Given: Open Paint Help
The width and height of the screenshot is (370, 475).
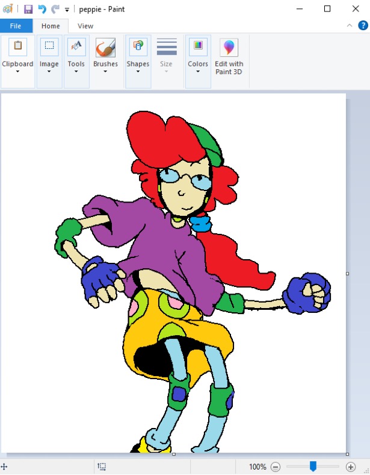Looking at the screenshot, I should pyautogui.click(x=363, y=25).
